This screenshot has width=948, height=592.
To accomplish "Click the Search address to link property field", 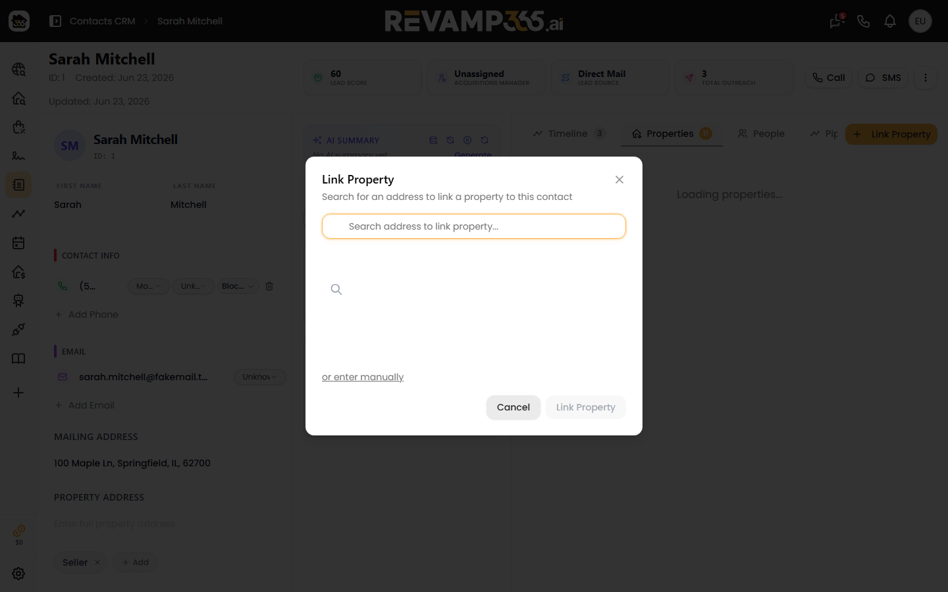I will 473,226.
